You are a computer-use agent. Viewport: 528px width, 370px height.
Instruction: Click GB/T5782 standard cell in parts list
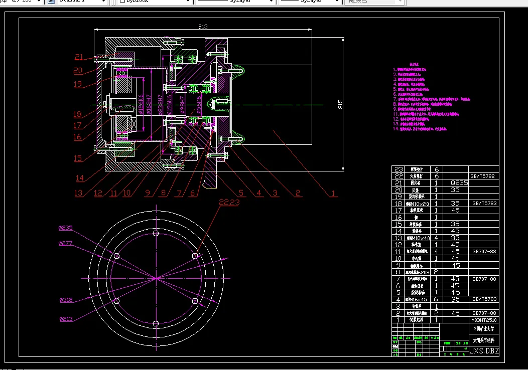(x=482, y=176)
